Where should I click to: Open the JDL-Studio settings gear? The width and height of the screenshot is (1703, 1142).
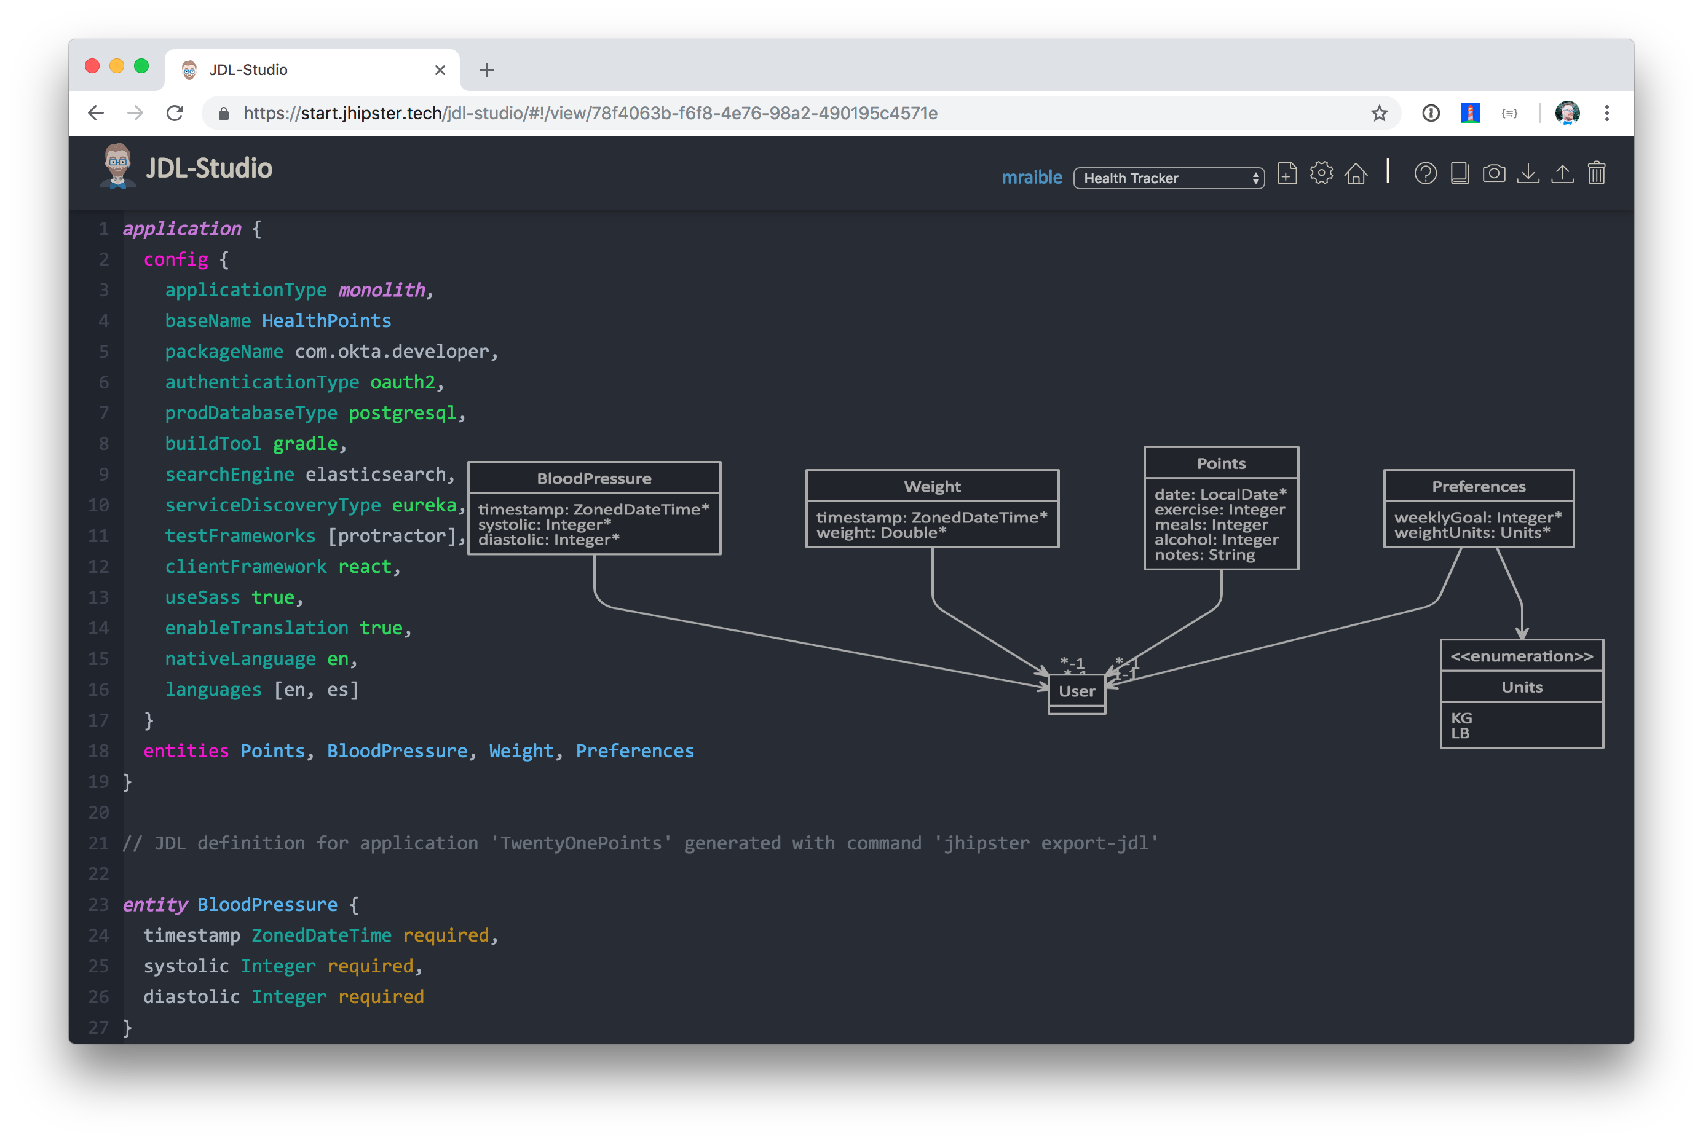click(1321, 173)
